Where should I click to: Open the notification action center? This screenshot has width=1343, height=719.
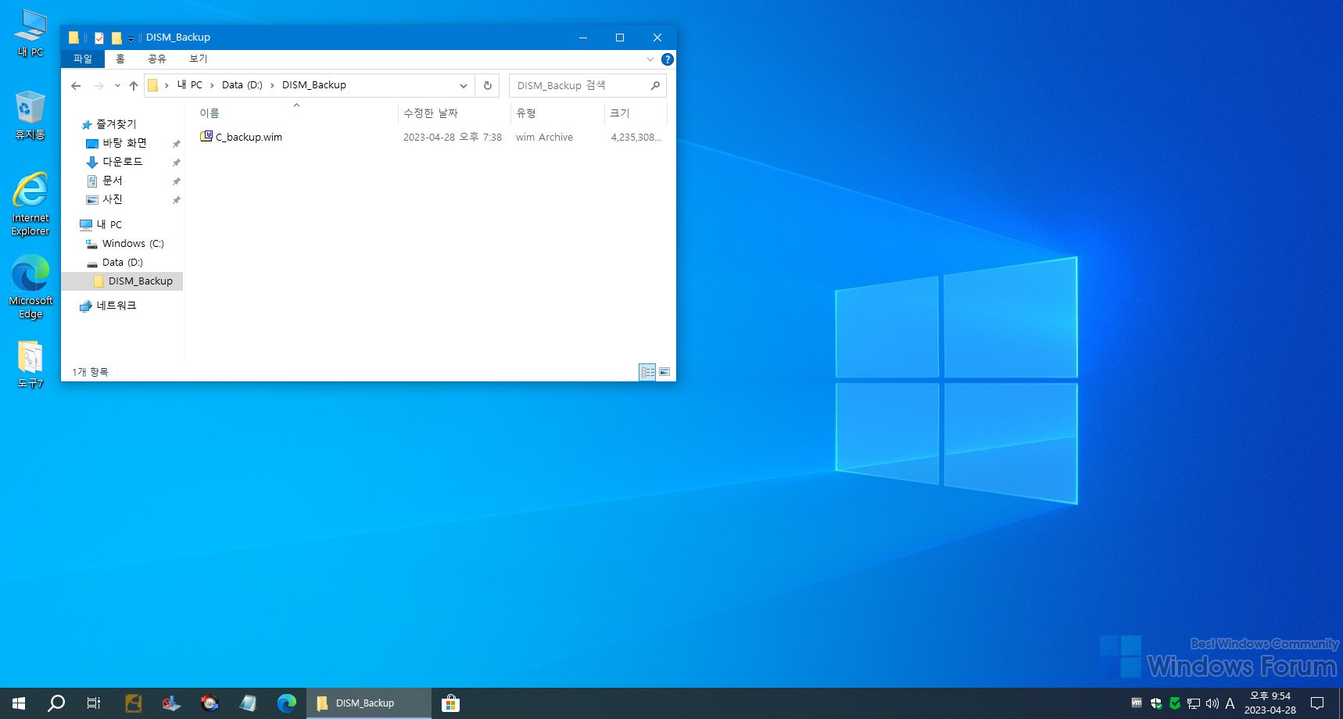pos(1317,703)
